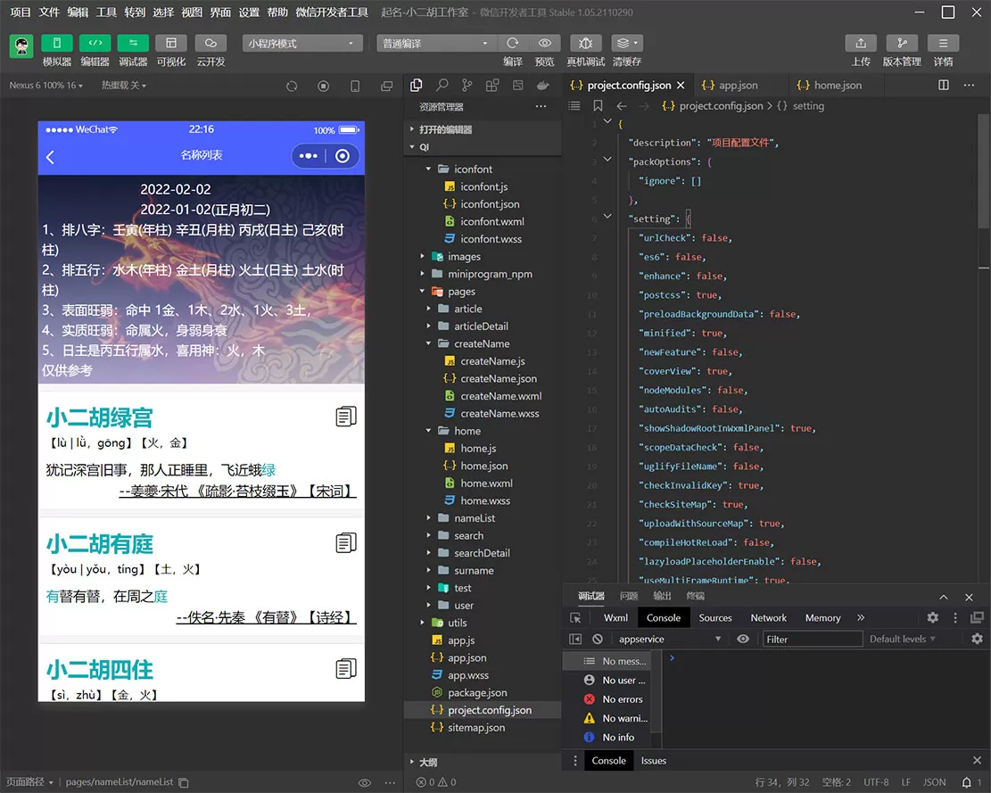Click the mini program capsule dots

309,156
